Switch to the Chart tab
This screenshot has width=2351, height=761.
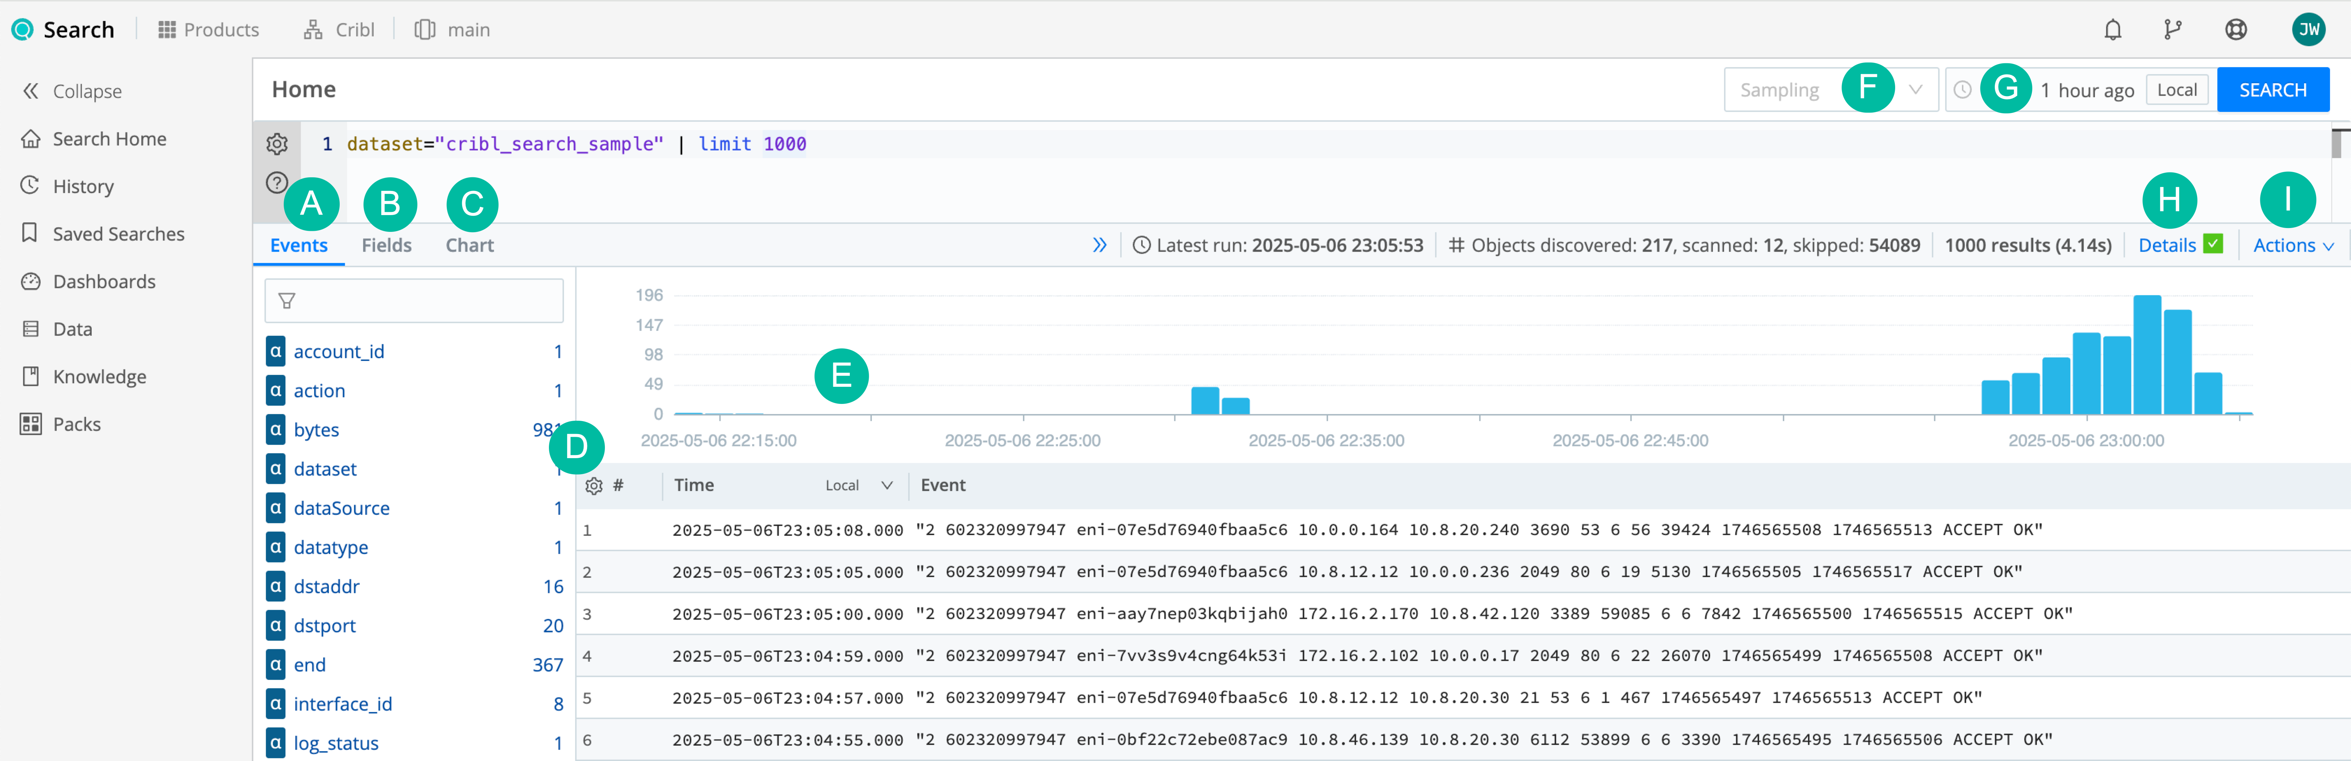point(470,244)
